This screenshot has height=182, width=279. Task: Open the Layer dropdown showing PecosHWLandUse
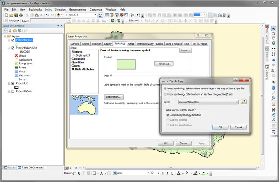point(208,102)
